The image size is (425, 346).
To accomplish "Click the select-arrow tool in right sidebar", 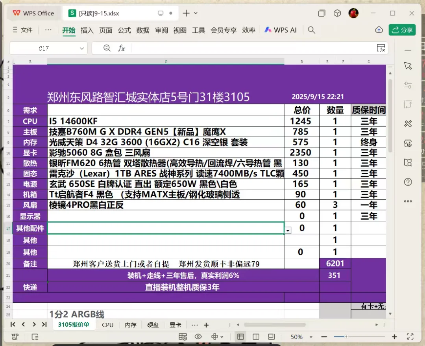I will (x=408, y=66).
